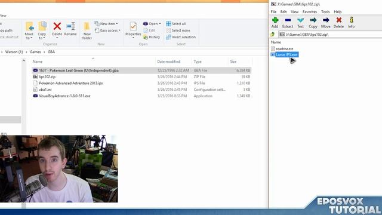Image resolution: width=382 pixels, height=215 pixels.
Task: Click Open in the Explorer ribbon
Action: point(150,24)
